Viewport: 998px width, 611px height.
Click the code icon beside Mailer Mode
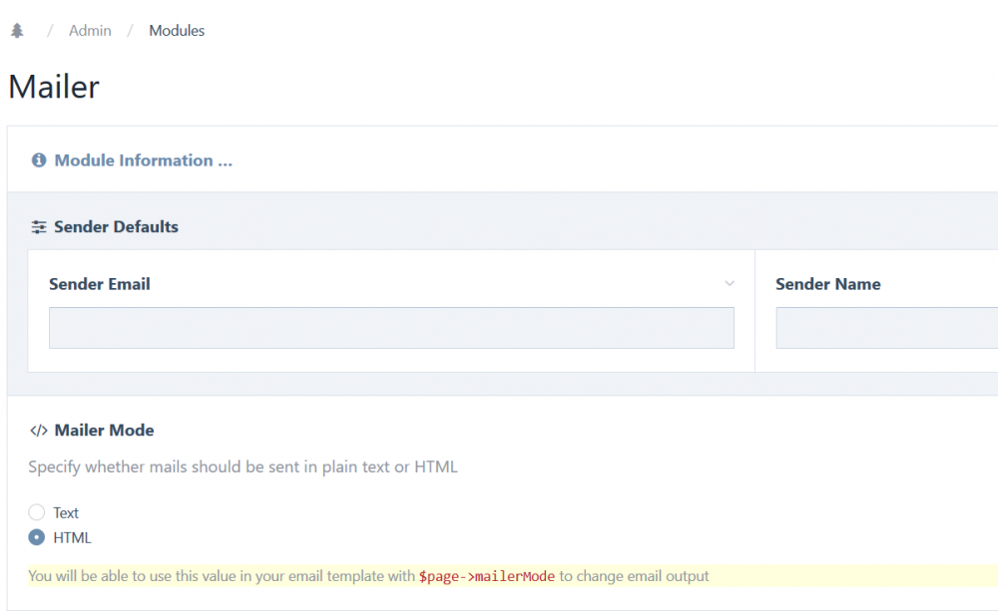tap(38, 430)
